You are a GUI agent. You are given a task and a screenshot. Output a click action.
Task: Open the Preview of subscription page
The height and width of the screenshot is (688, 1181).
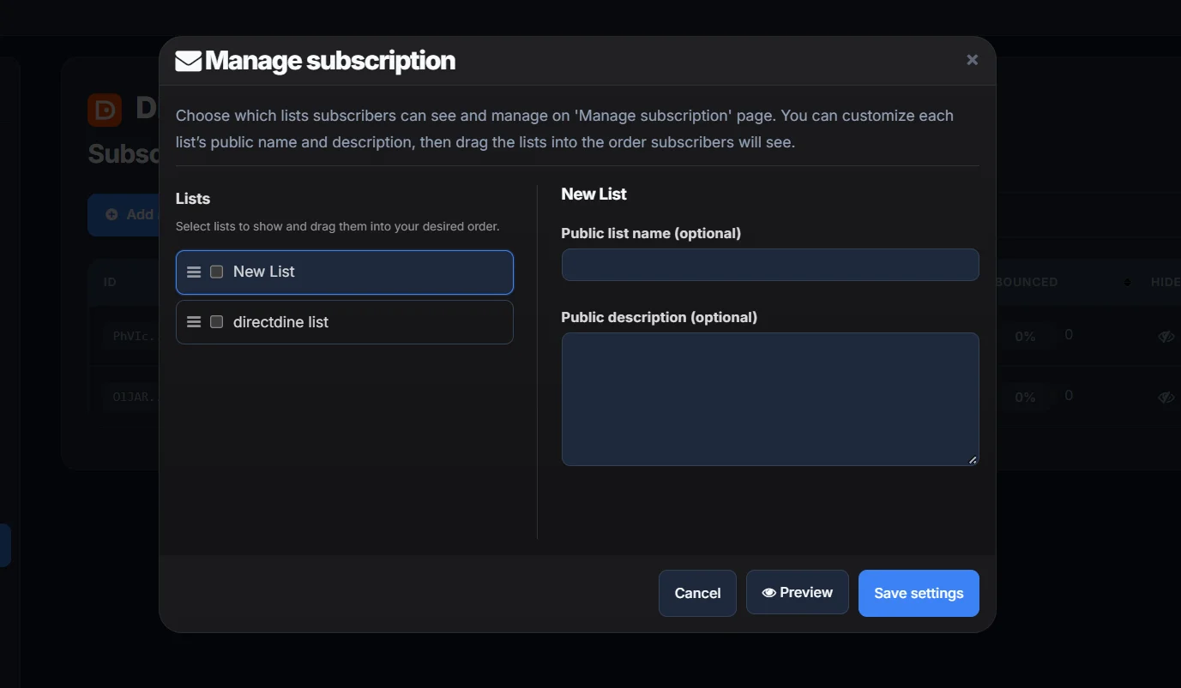click(798, 592)
